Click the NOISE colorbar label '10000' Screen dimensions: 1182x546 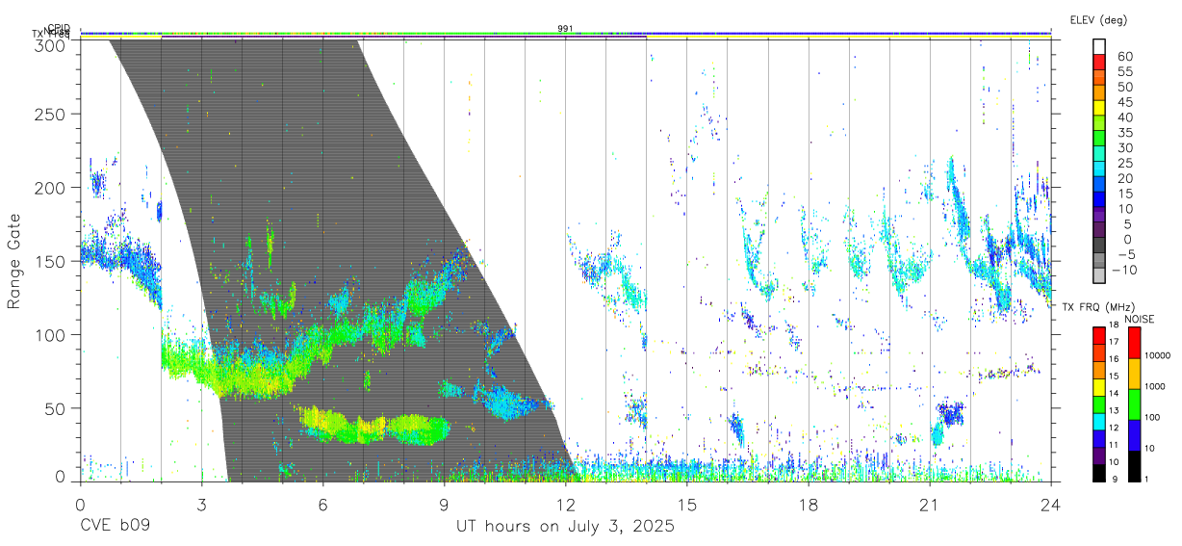[x=1159, y=356]
